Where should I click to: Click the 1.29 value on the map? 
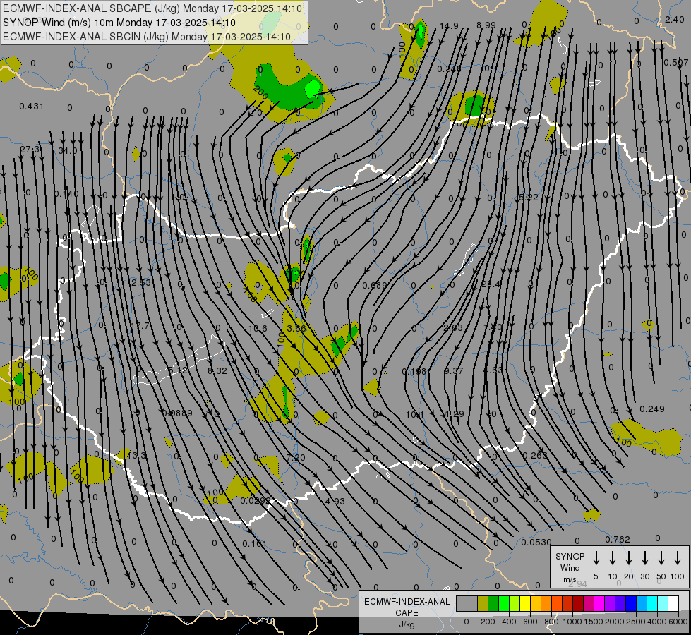click(x=455, y=414)
